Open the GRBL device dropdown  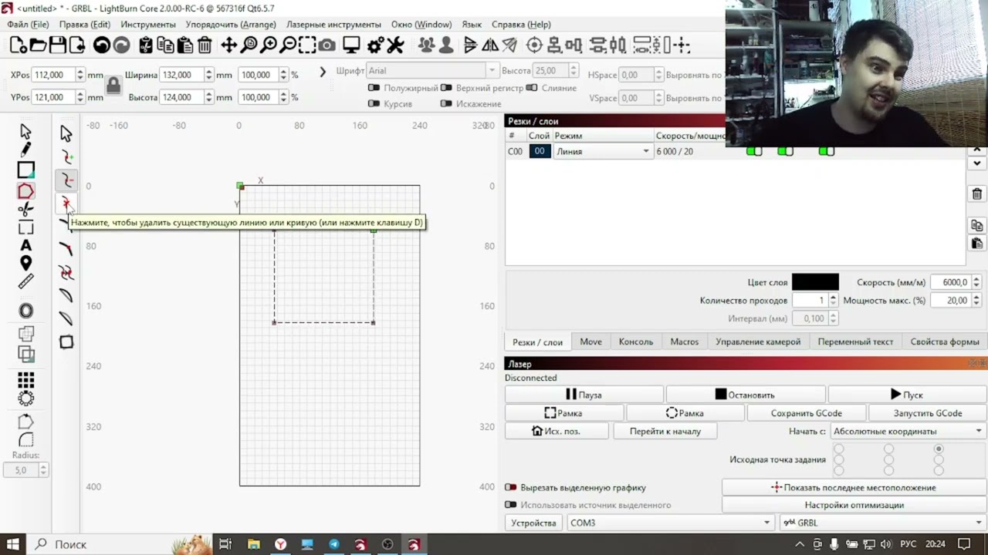(x=882, y=523)
